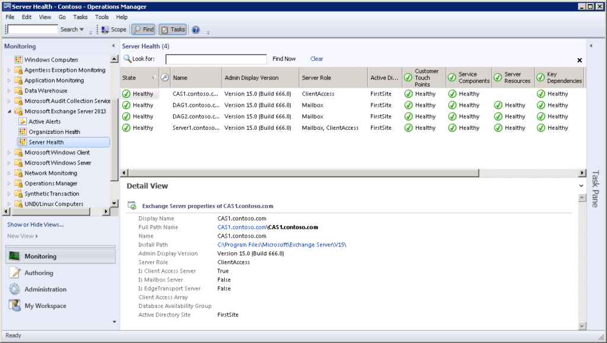607x343 pixels.
Task: Open the Authoring workspace
Action: click(39, 273)
